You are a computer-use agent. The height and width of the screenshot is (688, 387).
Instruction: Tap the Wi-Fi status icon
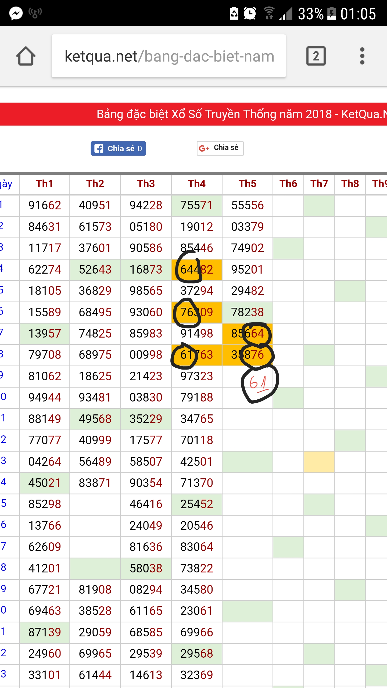(x=269, y=13)
